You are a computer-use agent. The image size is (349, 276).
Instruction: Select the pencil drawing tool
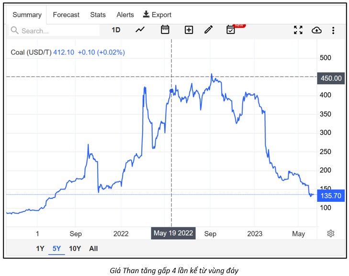click(x=208, y=30)
